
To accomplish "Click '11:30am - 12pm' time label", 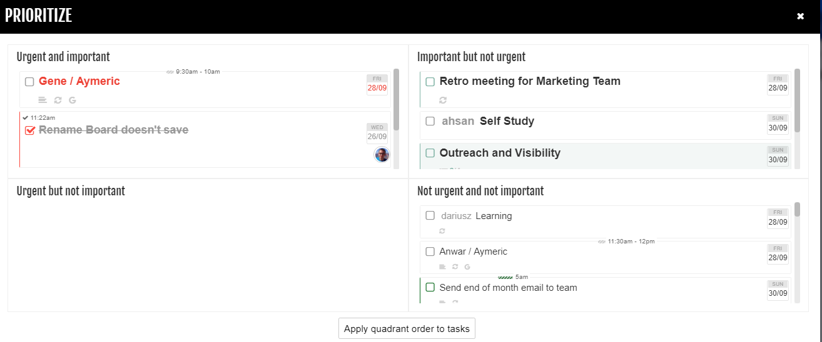I will (631, 242).
